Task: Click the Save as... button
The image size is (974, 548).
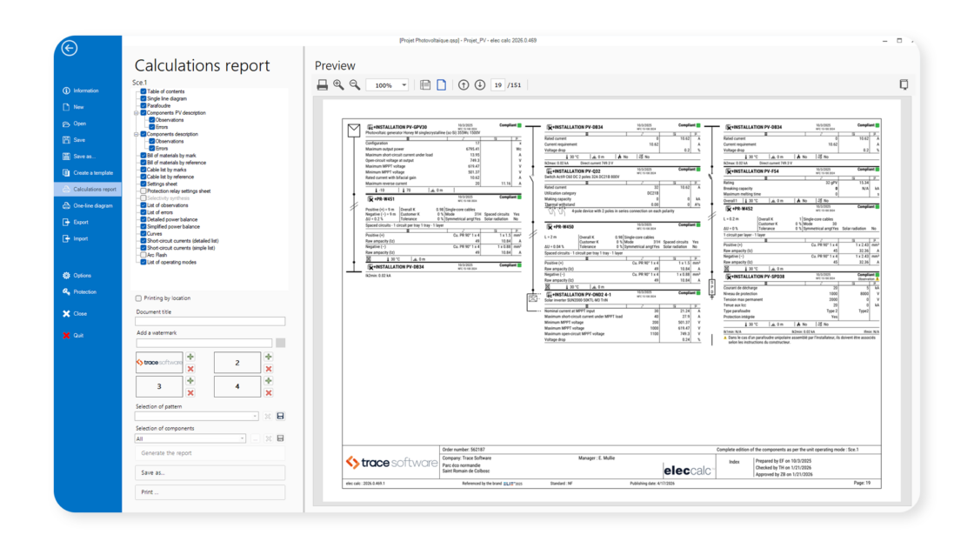Action: click(x=210, y=472)
